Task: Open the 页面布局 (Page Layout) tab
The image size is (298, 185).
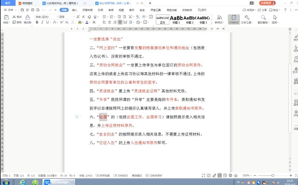Action: (x=88, y=10)
